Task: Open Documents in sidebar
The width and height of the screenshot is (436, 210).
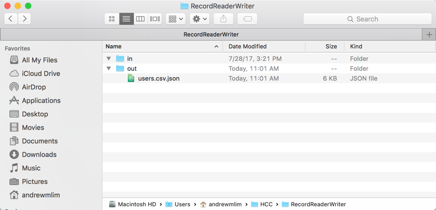Action: click(40, 141)
